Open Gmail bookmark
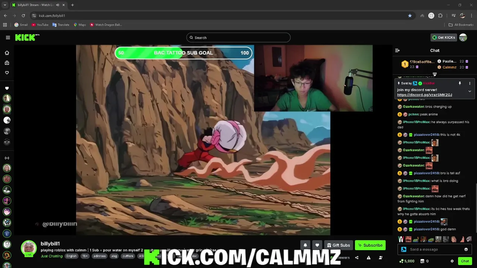 21,25
